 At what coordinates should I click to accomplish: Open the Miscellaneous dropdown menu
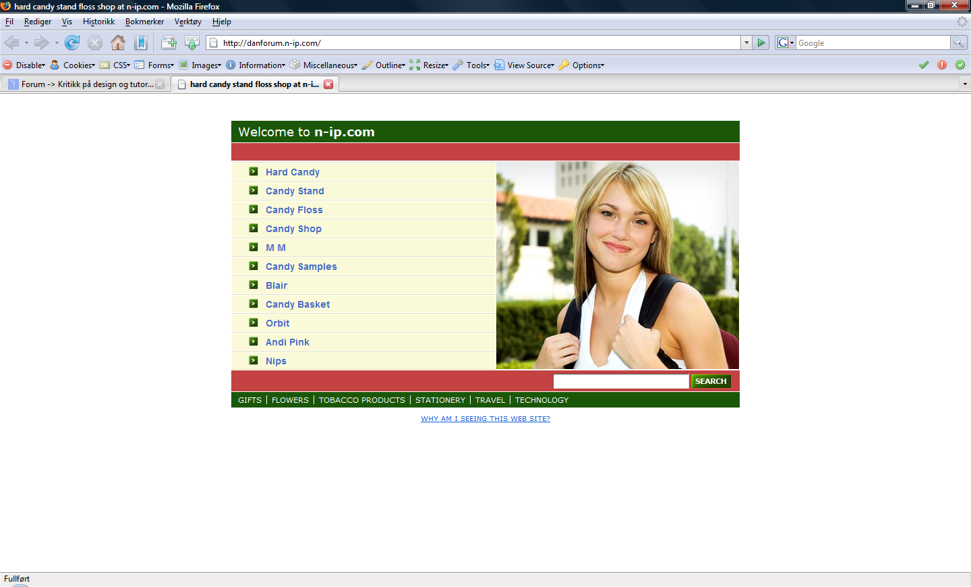324,65
